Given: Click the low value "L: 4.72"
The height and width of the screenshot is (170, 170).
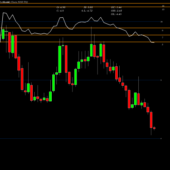Looking at the screenshot, I should (88, 11).
